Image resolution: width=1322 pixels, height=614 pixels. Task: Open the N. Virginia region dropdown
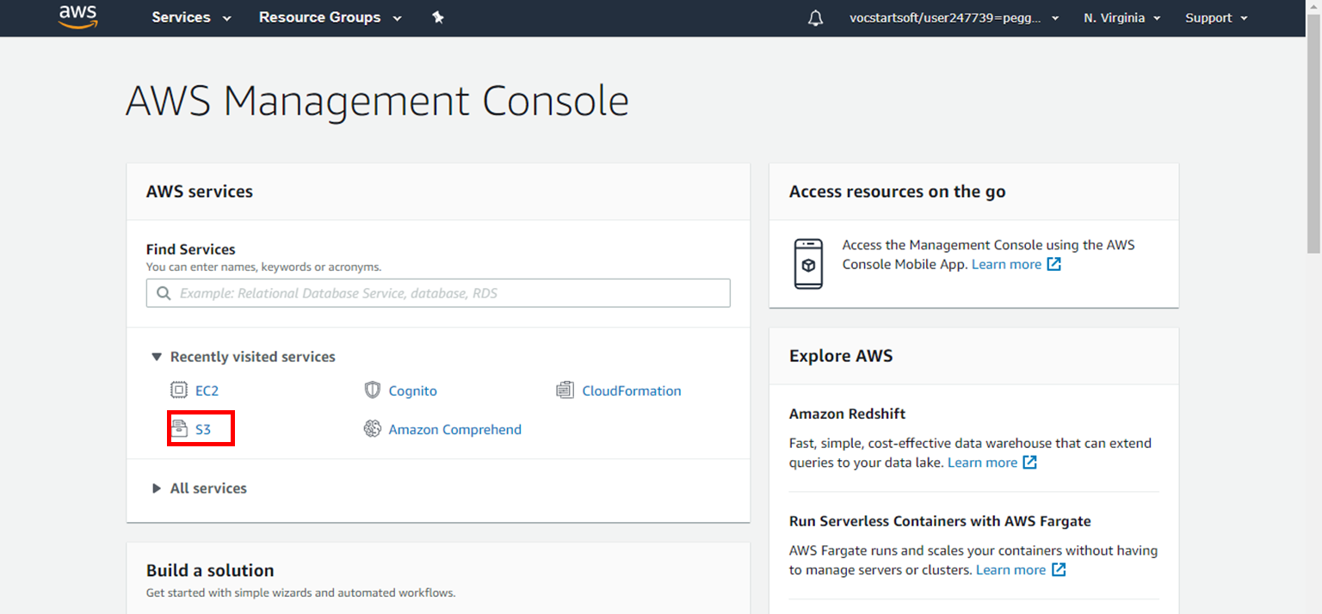coord(1122,18)
